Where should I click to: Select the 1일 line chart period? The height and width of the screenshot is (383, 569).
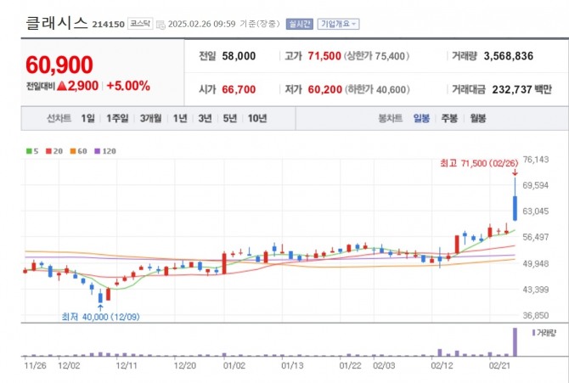click(88, 118)
